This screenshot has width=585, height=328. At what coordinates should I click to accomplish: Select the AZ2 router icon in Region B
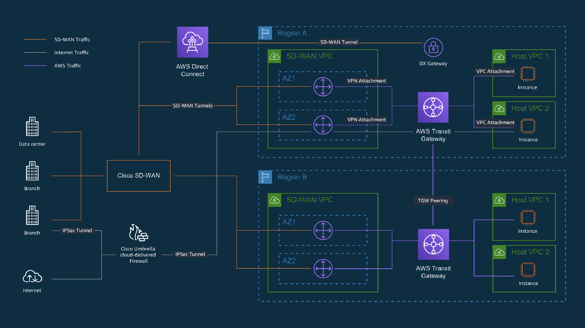[x=323, y=268]
